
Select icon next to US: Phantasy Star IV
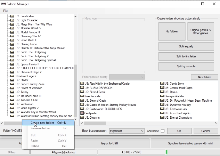click(x=12, y=36)
